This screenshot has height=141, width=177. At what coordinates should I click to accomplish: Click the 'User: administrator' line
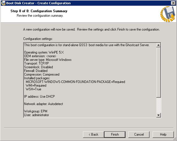[x=36, y=115]
